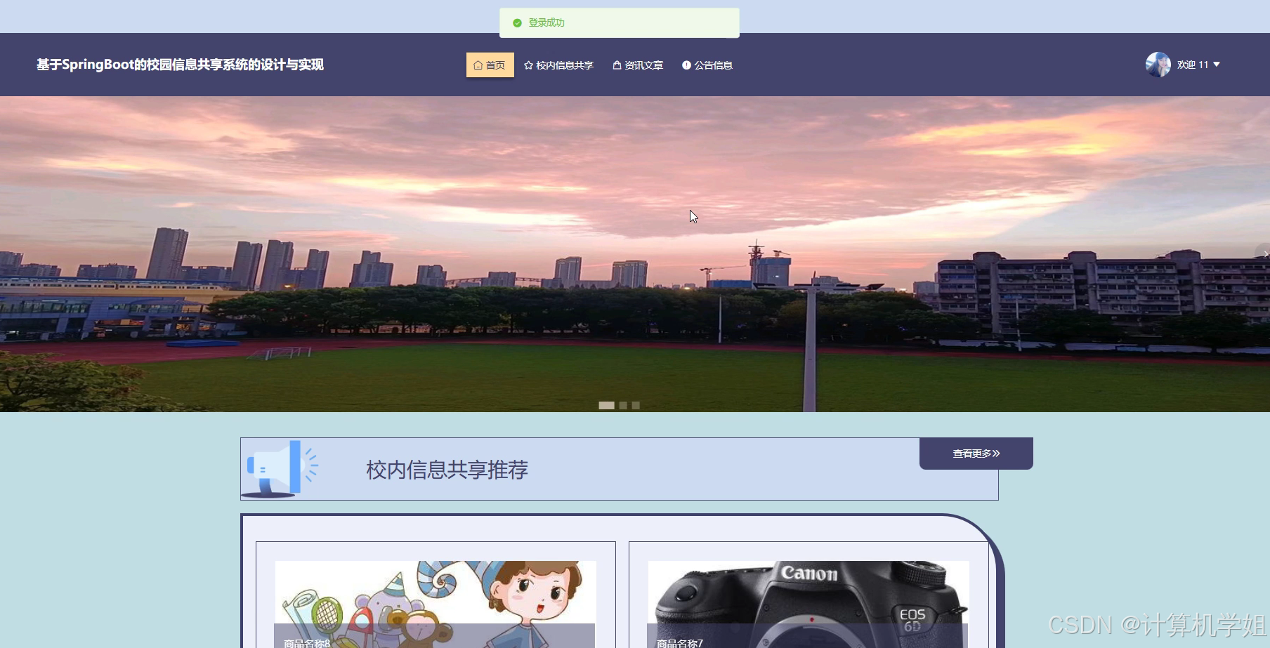Viewport: 1270px width, 648px height.
Task: Open the 商品名称7 Canon camera thumbnail
Action: pos(809,604)
